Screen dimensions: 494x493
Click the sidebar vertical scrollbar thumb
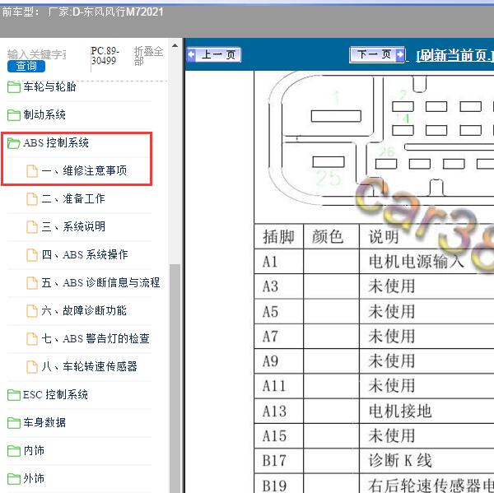(x=175, y=378)
